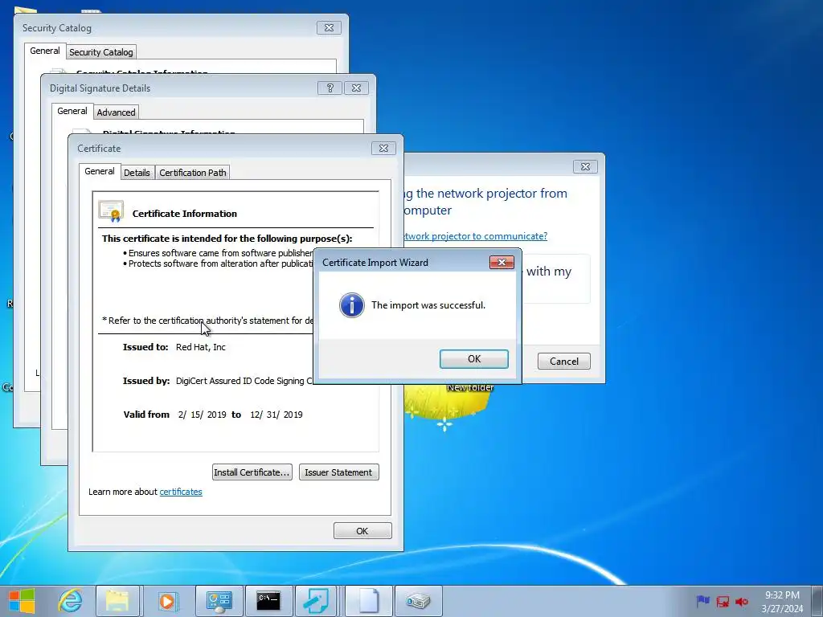Click the valid-from date '2/ 15/ 2019'
823x617 pixels.
click(x=202, y=415)
